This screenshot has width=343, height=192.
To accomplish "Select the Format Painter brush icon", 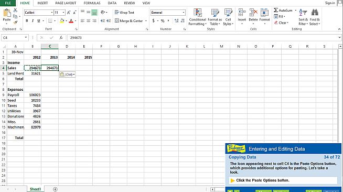I will (x=15, y=23).
